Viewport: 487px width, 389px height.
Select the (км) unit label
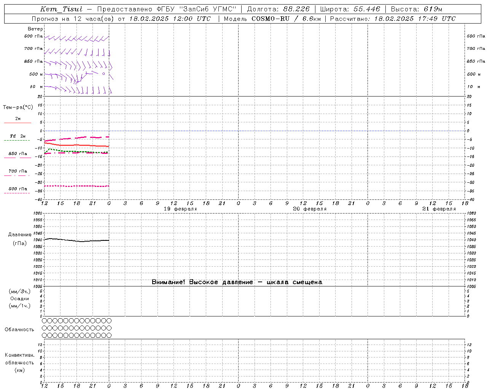tap(20, 370)
